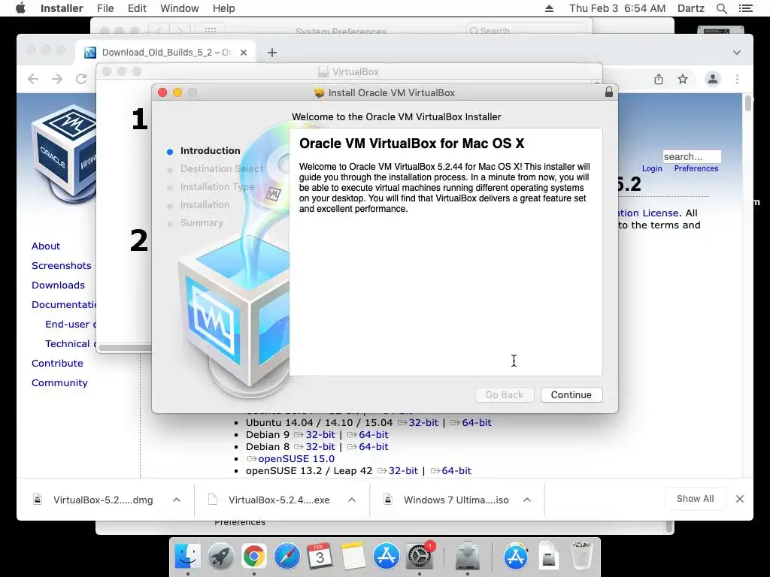
Task: Open Notification Center list icon
Action: pos(745,8)
